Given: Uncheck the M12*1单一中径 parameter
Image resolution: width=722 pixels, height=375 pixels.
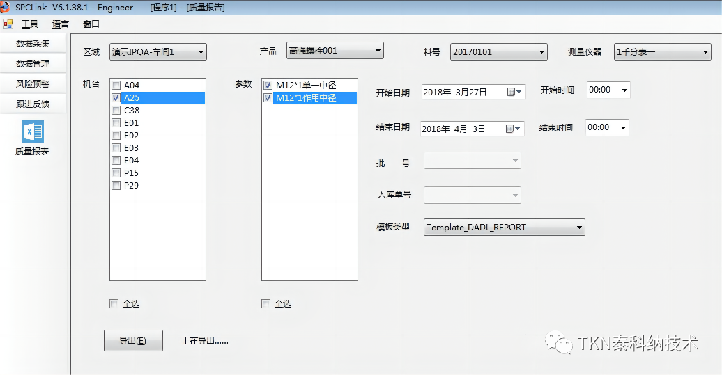Looking at the screenshot, I should (x=268, y=86).
